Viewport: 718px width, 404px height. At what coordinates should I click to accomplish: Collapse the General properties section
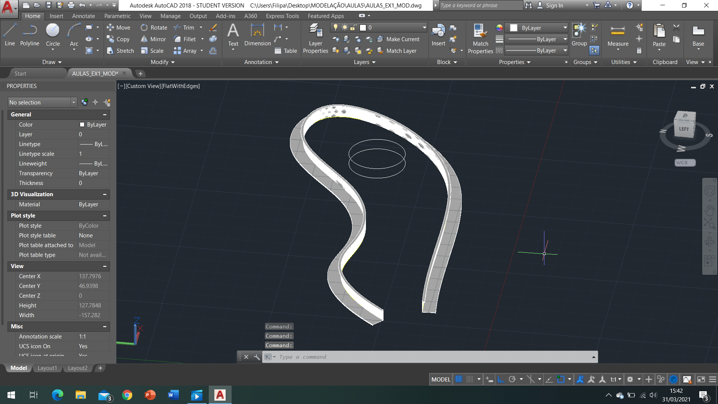click(x=105, y=115)
